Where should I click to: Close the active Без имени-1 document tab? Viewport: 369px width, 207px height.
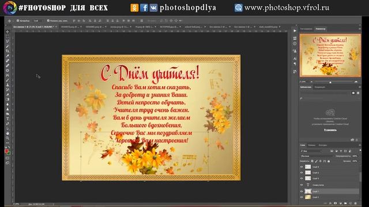pos(56,27)
